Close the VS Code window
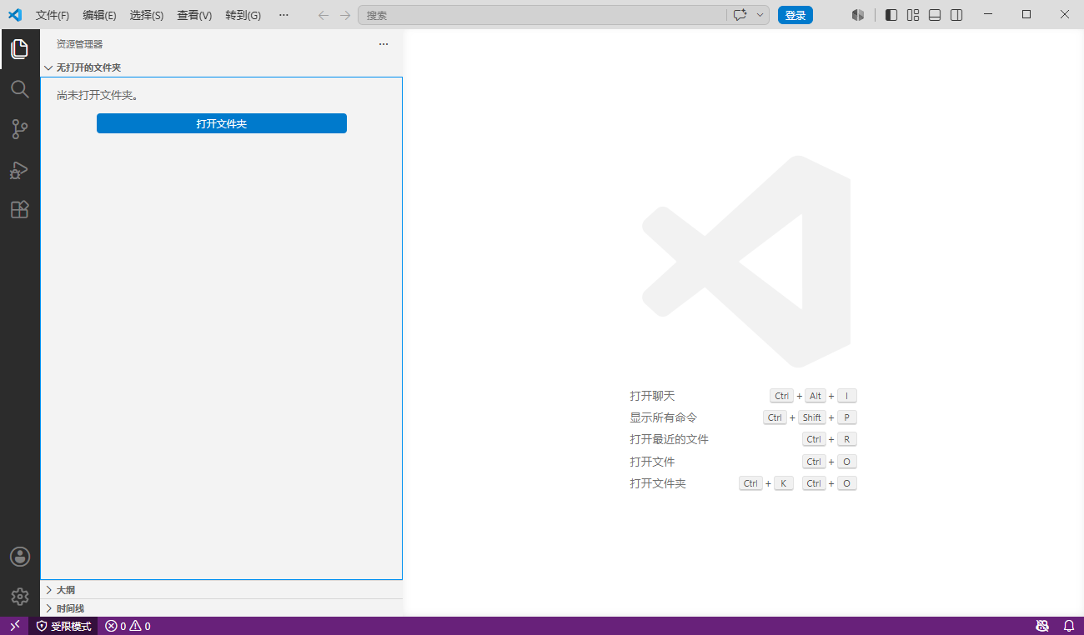The width and height of the screenshot is (1084, 635). (1065, 14)
